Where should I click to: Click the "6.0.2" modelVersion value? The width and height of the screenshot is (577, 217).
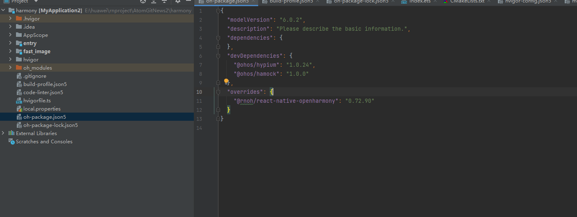pyautogui.click(x=291, y=20)
